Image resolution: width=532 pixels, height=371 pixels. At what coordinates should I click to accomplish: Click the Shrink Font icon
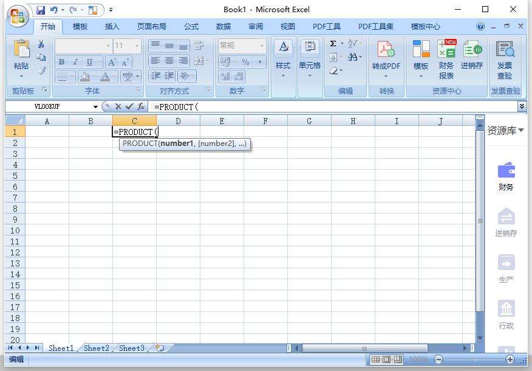125,62
